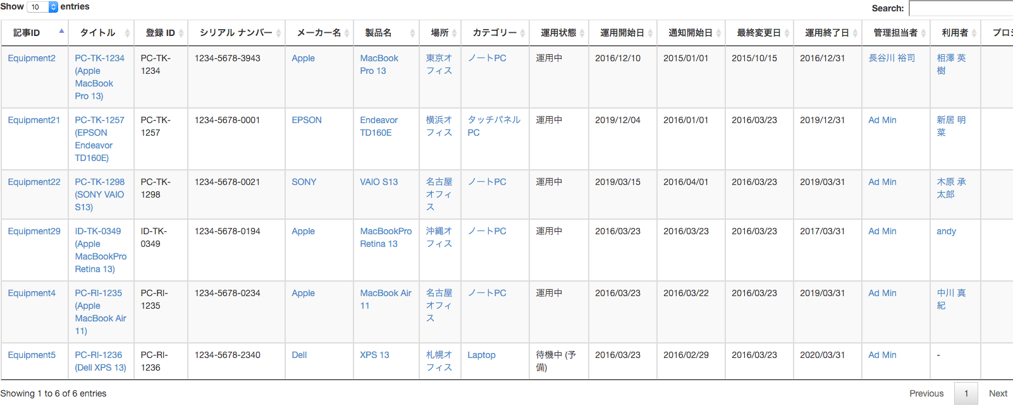The height and width of the screenshot is (406, 1013).
Task: Sort by メーカー名 column sort icon
Action: pos(347,33)
